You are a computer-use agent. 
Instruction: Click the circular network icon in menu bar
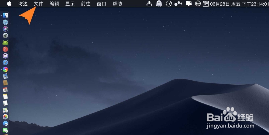169,3
